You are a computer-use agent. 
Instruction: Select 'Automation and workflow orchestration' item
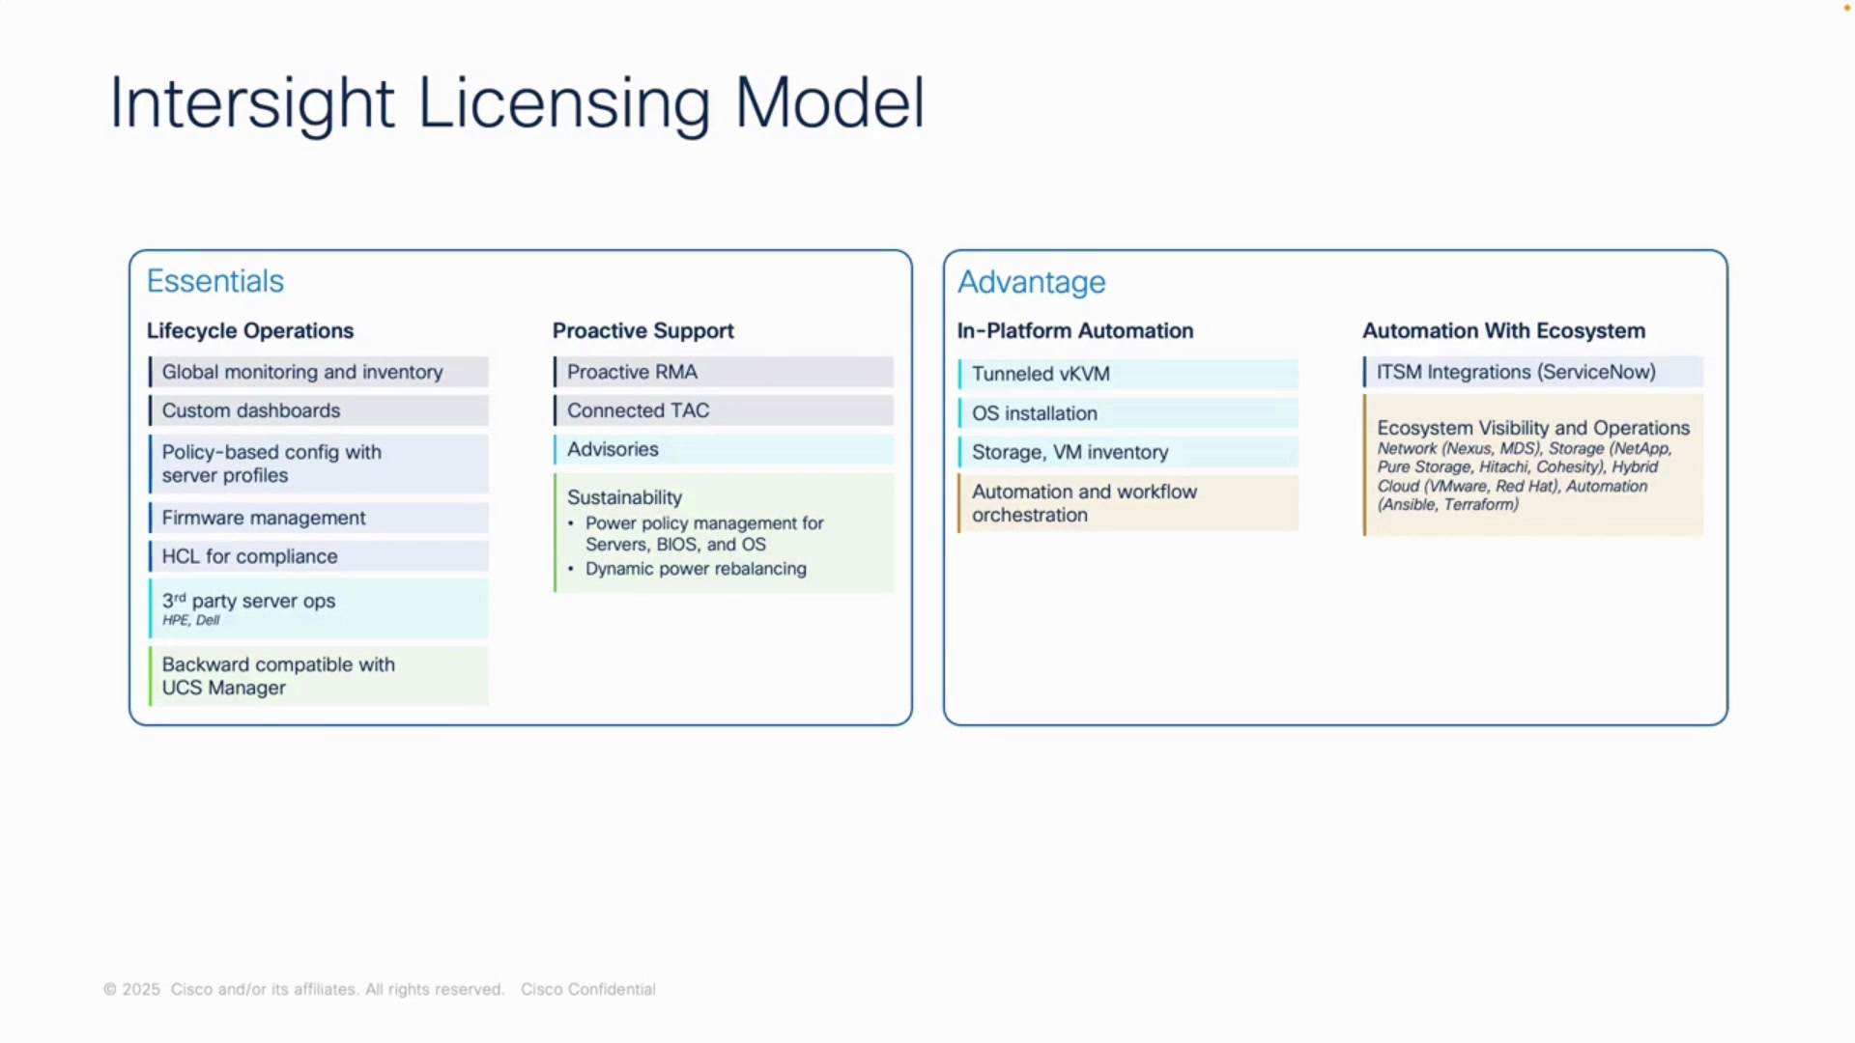point(1127,503)
